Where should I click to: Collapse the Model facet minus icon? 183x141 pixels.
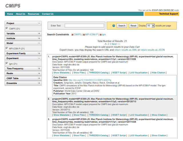pyautogui.click(x=39, y=43)
